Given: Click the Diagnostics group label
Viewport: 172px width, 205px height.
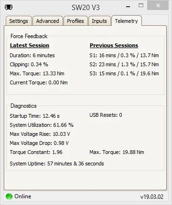Looking at the screenshot, I should (x=23, y=106).
